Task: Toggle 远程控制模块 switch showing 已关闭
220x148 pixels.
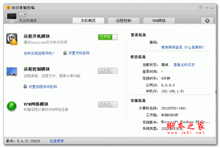Action: [108, 71]
